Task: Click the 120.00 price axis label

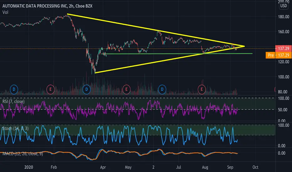Action: coord(284,62)
